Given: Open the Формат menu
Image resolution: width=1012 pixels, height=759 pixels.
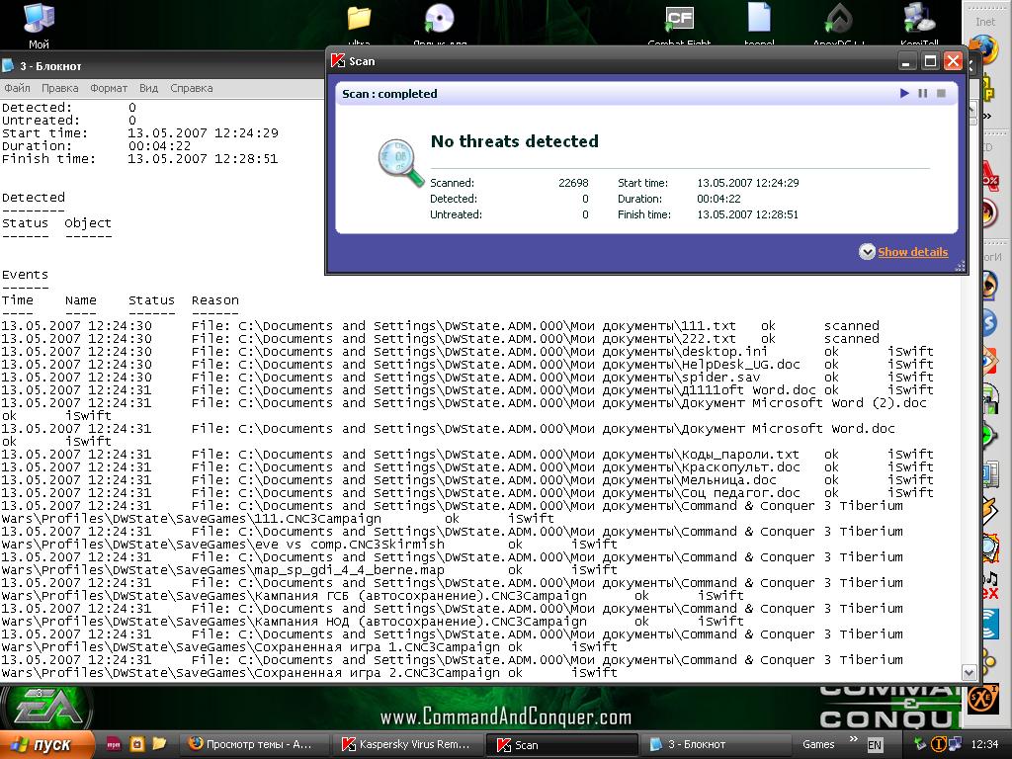Looking at the screenshot, I should [x=109, y=88].
